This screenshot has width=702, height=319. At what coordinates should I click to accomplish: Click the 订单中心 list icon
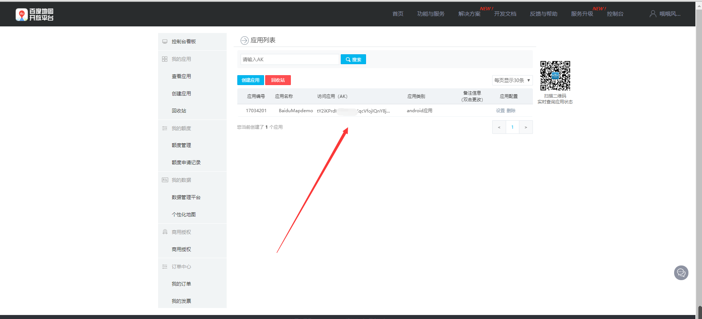[165, 267]
